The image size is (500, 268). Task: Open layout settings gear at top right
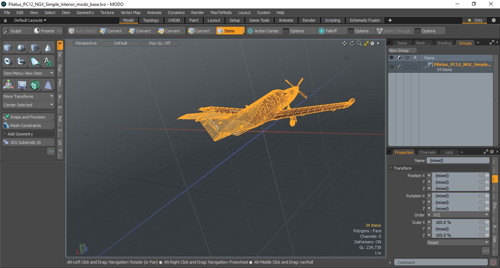click(494, 20)
